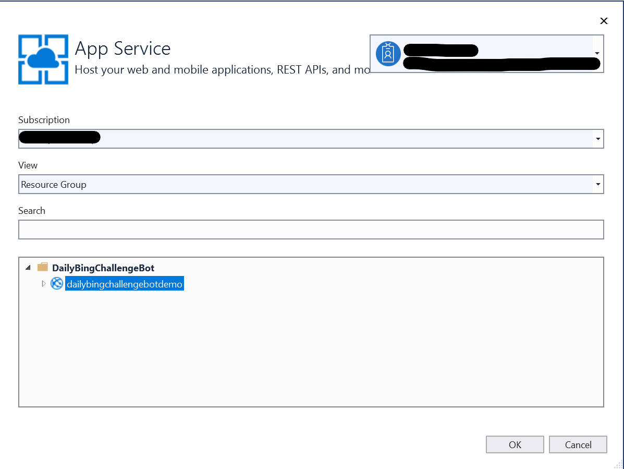Click the window resize grip
The height and width of the screenshot is (469, 624).
click(x=618, y=463)
